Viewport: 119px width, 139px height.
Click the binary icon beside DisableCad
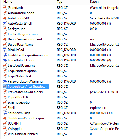click(5, 50)
